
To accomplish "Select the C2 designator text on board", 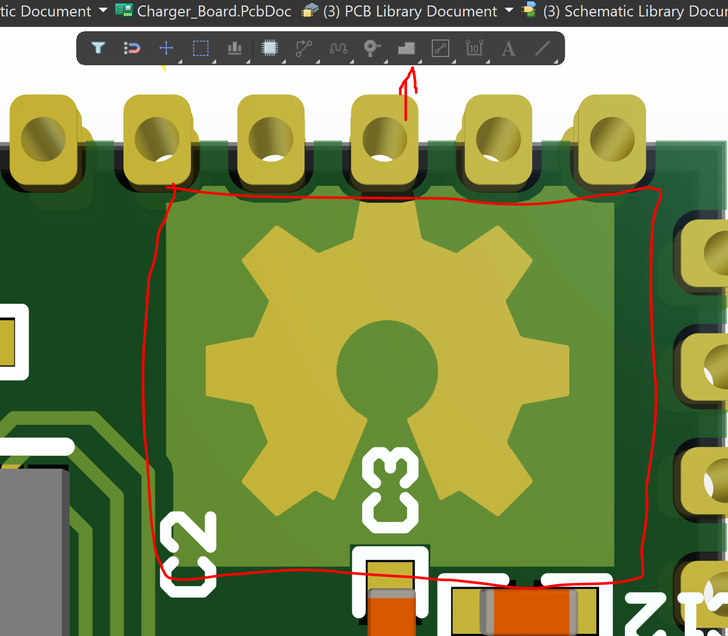I will 188,554.
